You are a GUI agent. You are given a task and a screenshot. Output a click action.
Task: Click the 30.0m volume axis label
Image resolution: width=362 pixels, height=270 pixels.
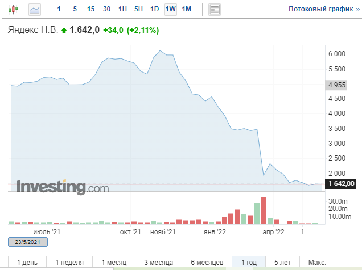(x=338, y=201)
